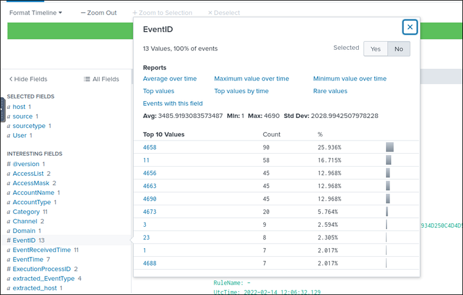Viewport: 463px width, 295px height.
Task: Filter by EventID value 4658
Action: click(x=149, y=147)
